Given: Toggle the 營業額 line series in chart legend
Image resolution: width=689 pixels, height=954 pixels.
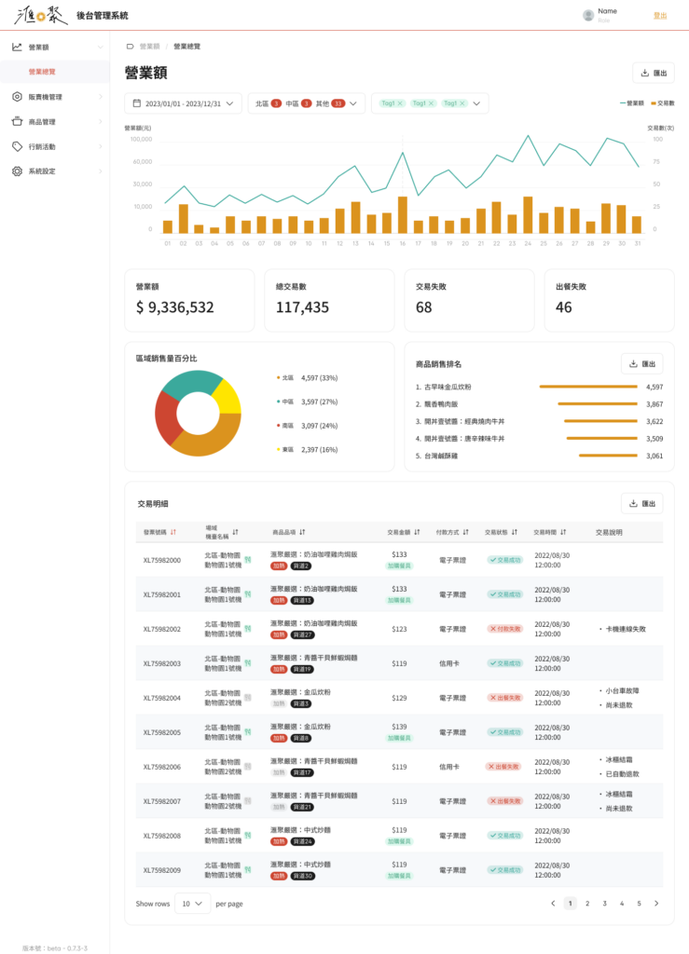Looking at the screenshot, I should 631,103.
